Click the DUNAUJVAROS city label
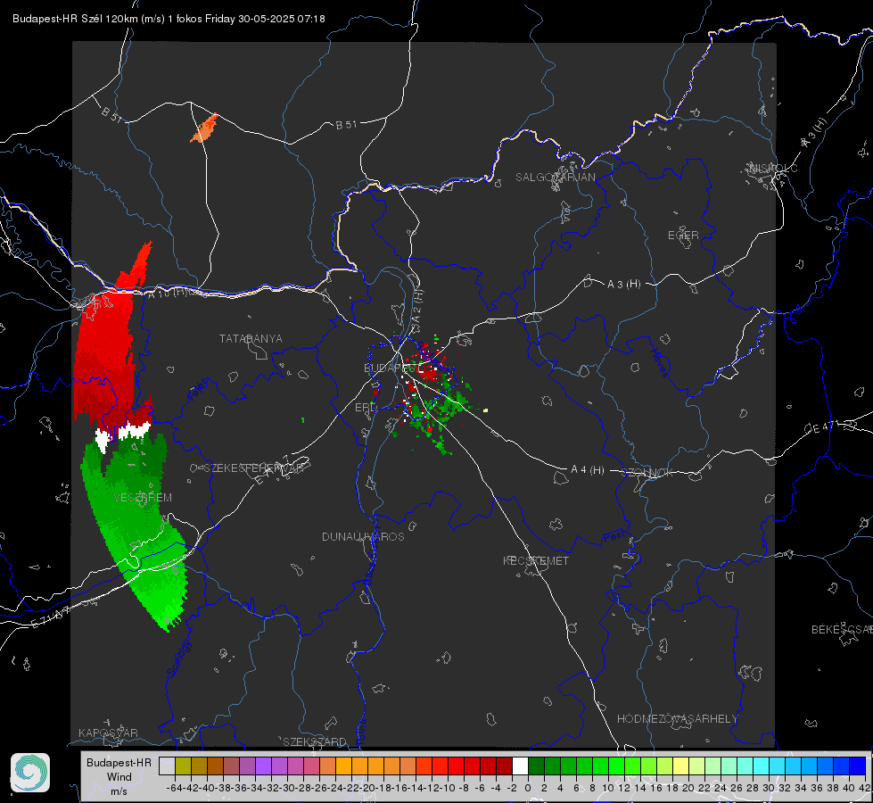873x803 pixels. point(363,536)
